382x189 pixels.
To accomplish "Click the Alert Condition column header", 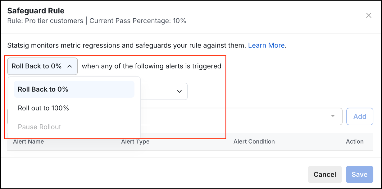I will point(254,141).
